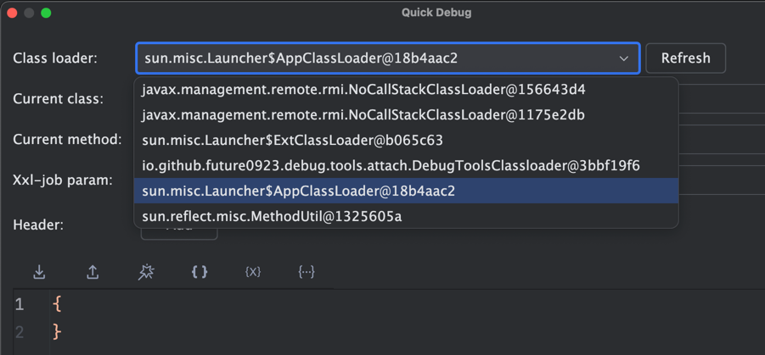Click the magic wand generate icon

[x=146, y=272]
